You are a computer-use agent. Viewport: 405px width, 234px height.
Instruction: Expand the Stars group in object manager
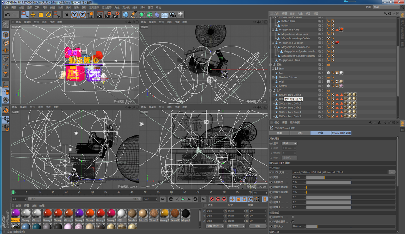click(x=273, y=69)
